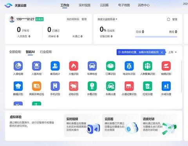Click the online/offline device progress bar

tap(156, 37)
